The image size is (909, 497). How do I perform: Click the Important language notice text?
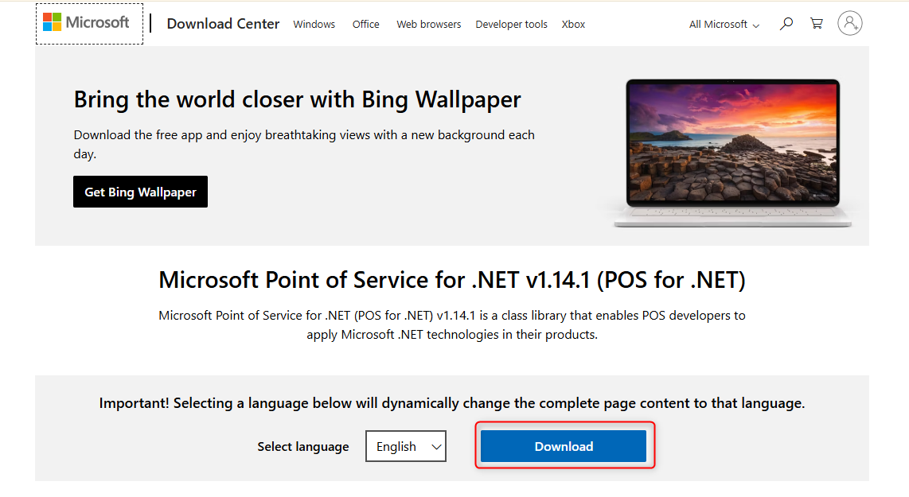click(451, 403)
